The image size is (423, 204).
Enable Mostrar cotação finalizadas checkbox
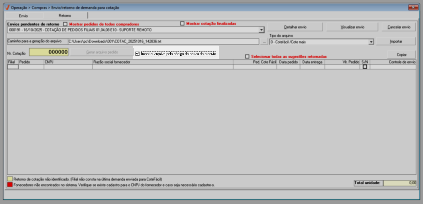pyautogui.click(x=182, y=23)
